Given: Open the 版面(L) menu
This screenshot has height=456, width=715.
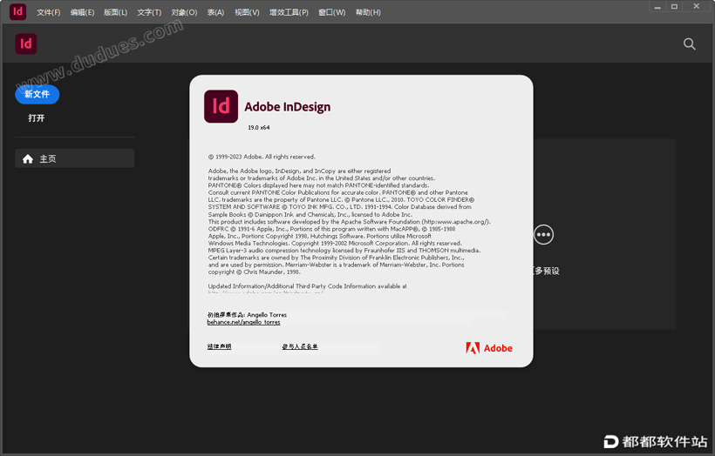Looking at the screenshot, I should pyautogui.click(x=115, y=12).
